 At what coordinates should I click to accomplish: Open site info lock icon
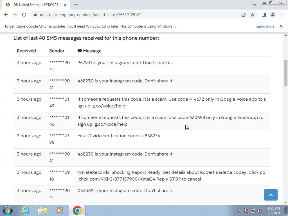click(35, 15)
